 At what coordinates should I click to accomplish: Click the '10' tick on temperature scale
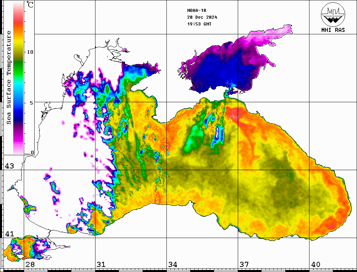click(30, 52)
